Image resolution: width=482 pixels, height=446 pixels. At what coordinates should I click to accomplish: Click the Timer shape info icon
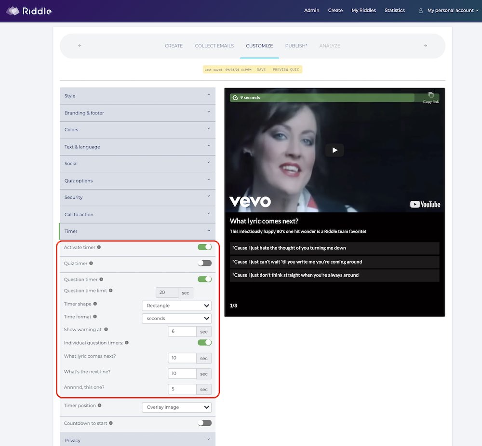pos(95,304)
